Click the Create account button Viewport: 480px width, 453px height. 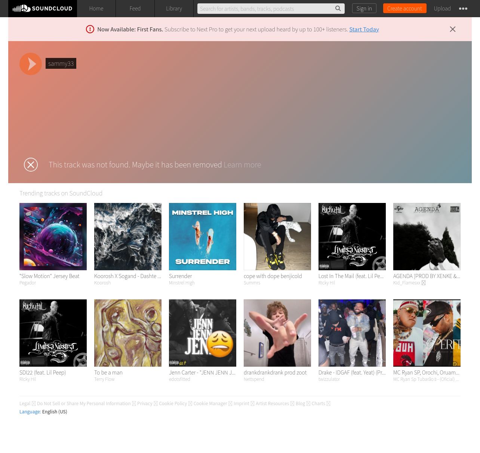click(404, 8)
